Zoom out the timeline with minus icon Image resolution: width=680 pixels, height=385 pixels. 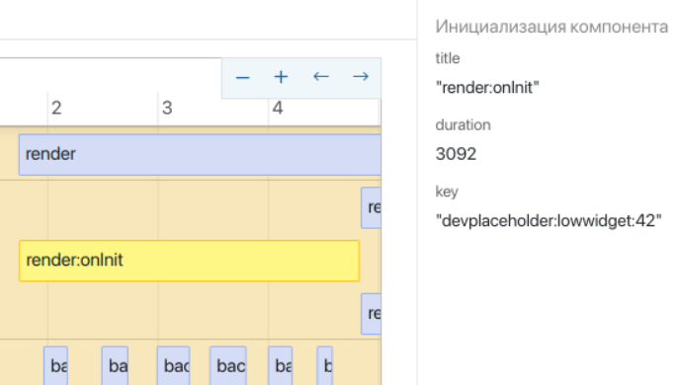coord(242,78)
